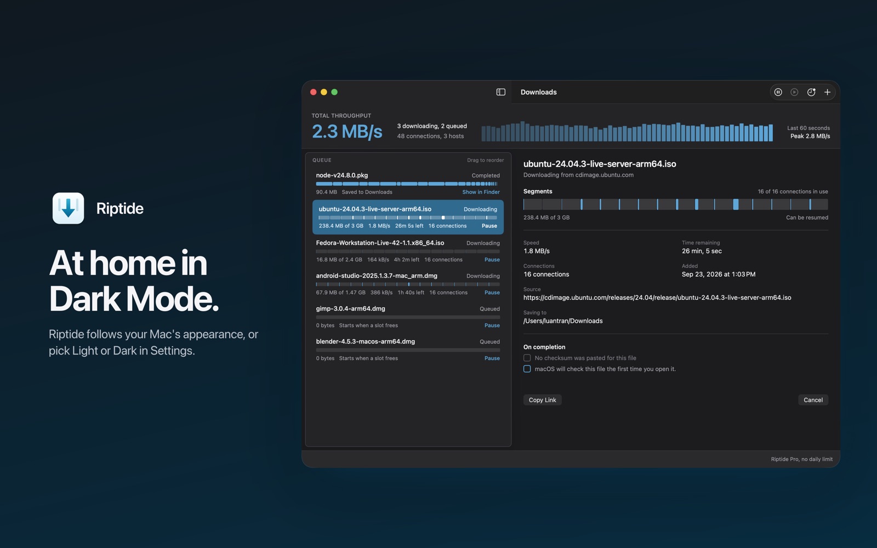Click the source URL text
This screenshot has height=548, width=877.
coord(657,298)
